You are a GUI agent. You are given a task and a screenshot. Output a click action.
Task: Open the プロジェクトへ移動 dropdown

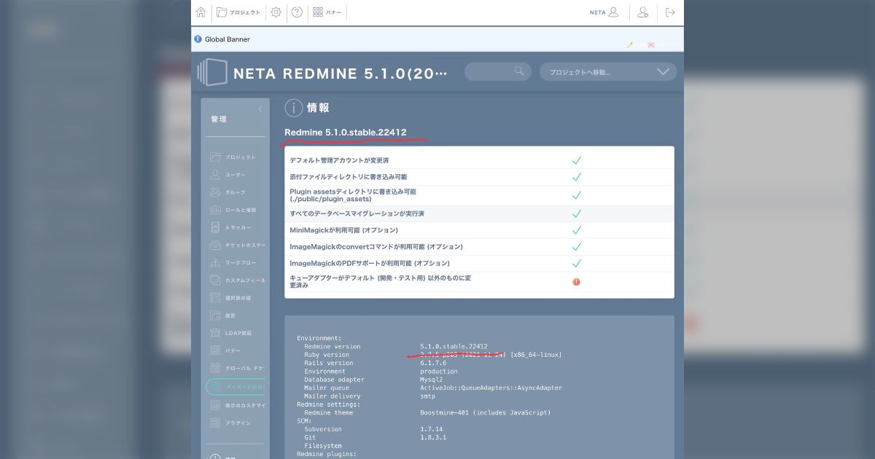(x=608, y=71)
